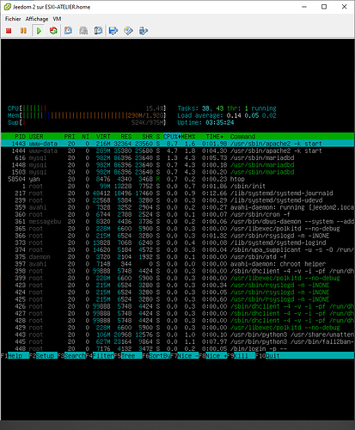Reset the virtual machine using the red-green restart icon
Viewport: 355px width, 430px height.
(53, 30)
